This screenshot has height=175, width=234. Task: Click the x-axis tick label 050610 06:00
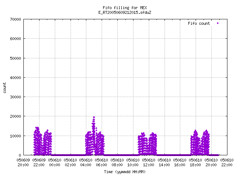point(102,163)
